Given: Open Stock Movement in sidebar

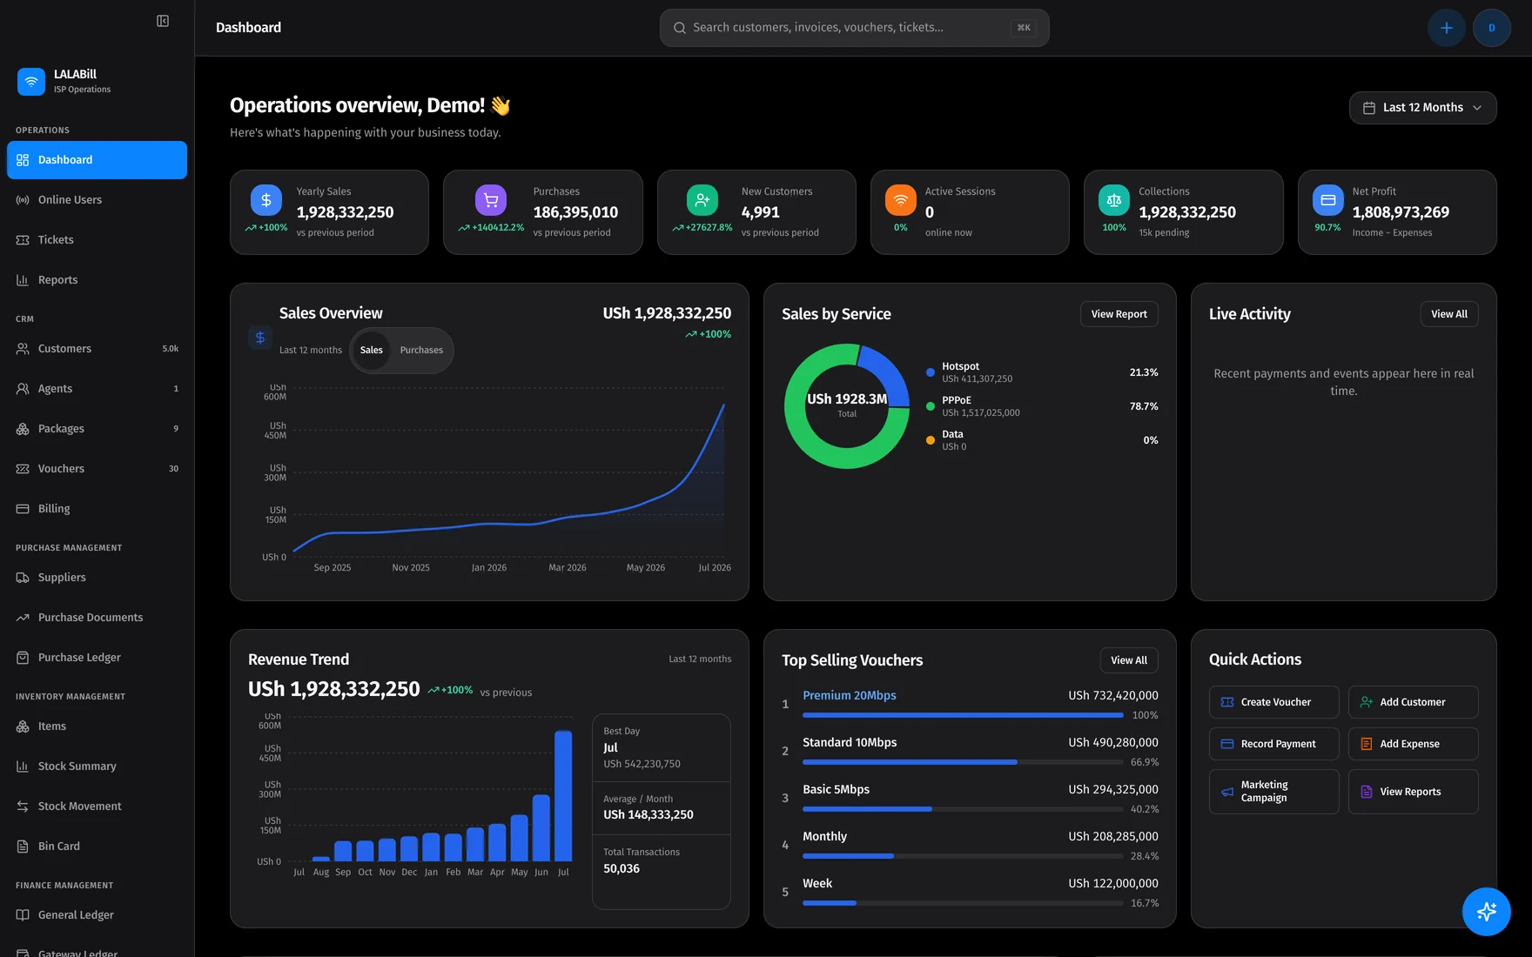Looking at the screenshot, I should point(97,806).
